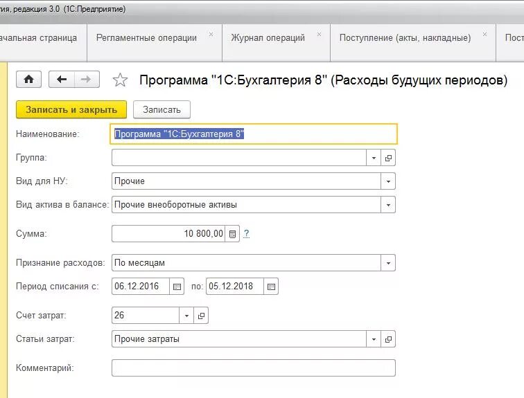Viewport: 524px width, 398px height.
Task: Click the По месяцам field
Action: (x=246, y=263)
